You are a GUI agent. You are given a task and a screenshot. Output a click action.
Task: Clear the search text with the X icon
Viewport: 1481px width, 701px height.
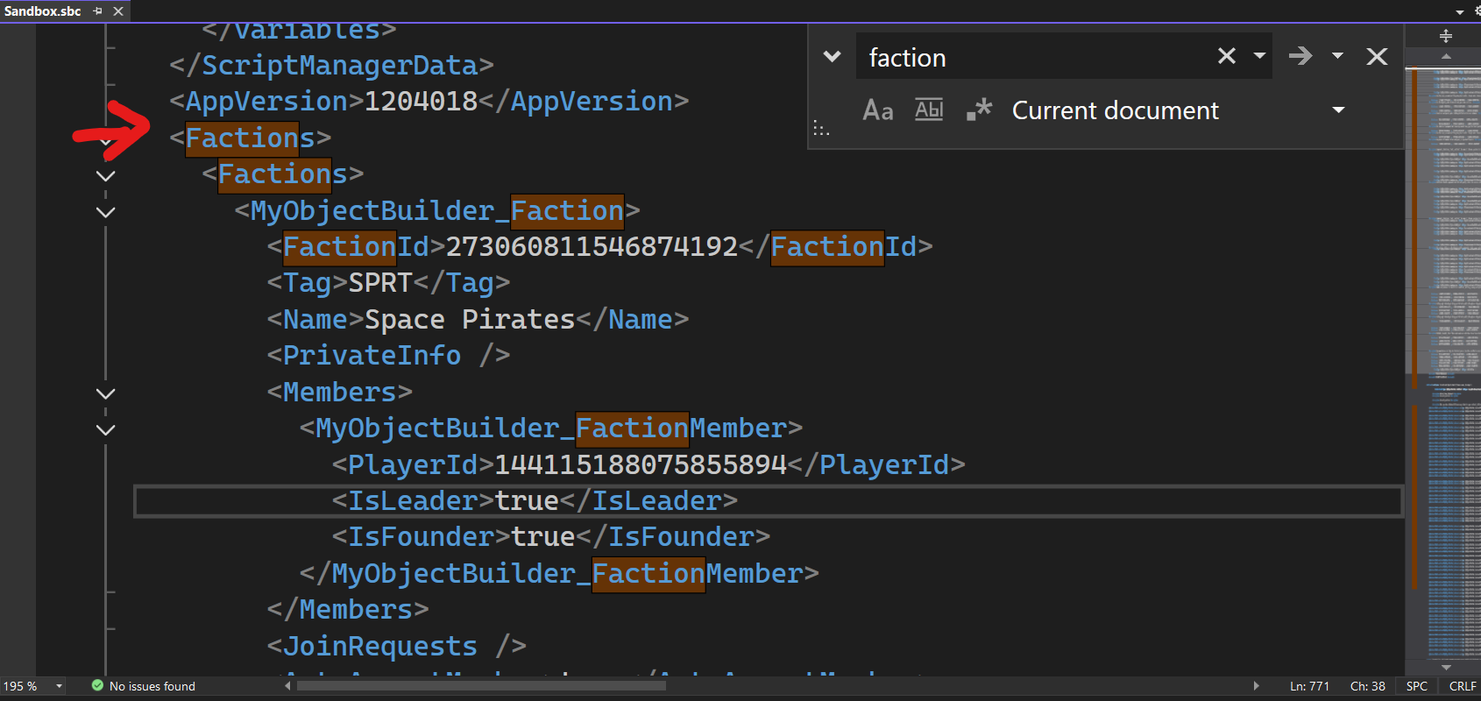pyautogui.click(x=1226, y=57)
